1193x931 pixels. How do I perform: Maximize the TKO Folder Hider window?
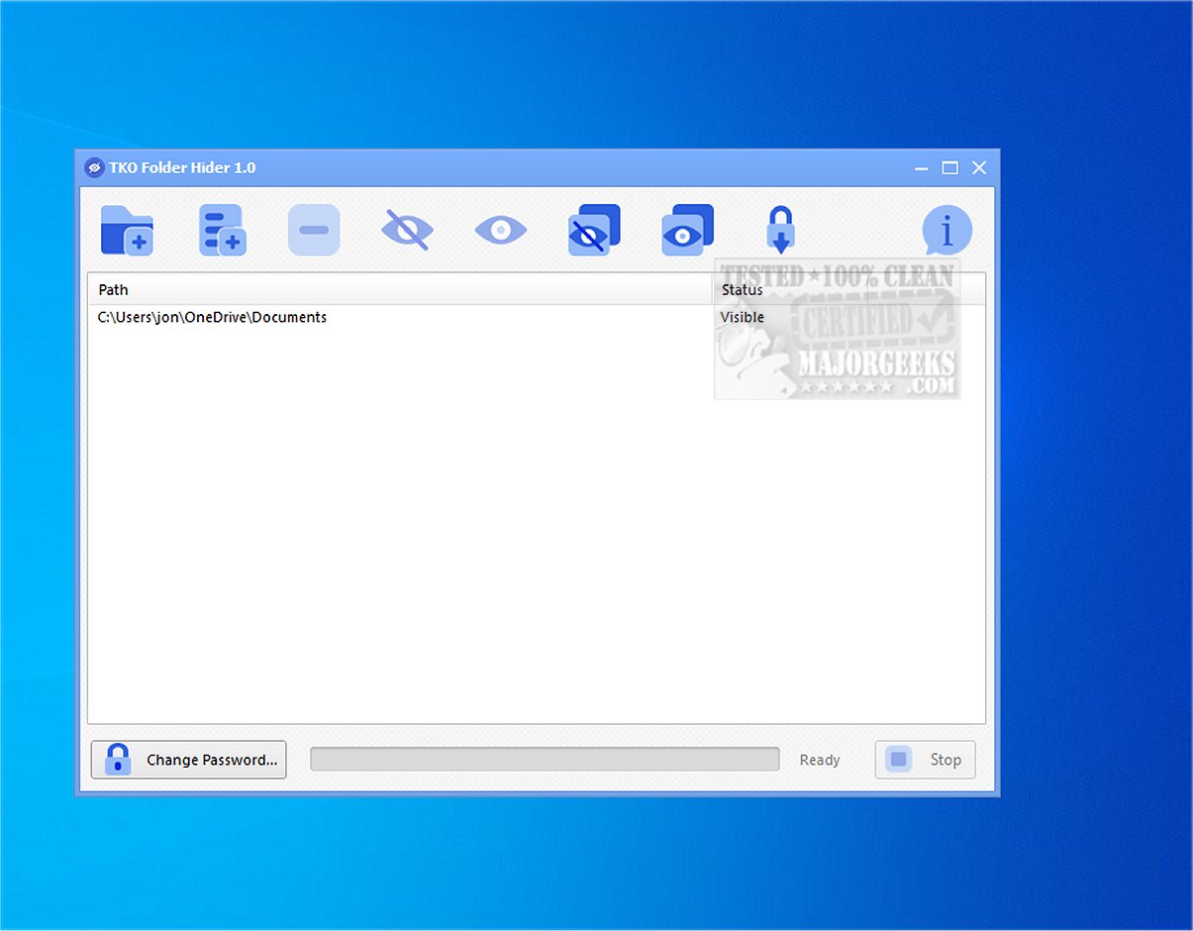[x=949, y=168]
